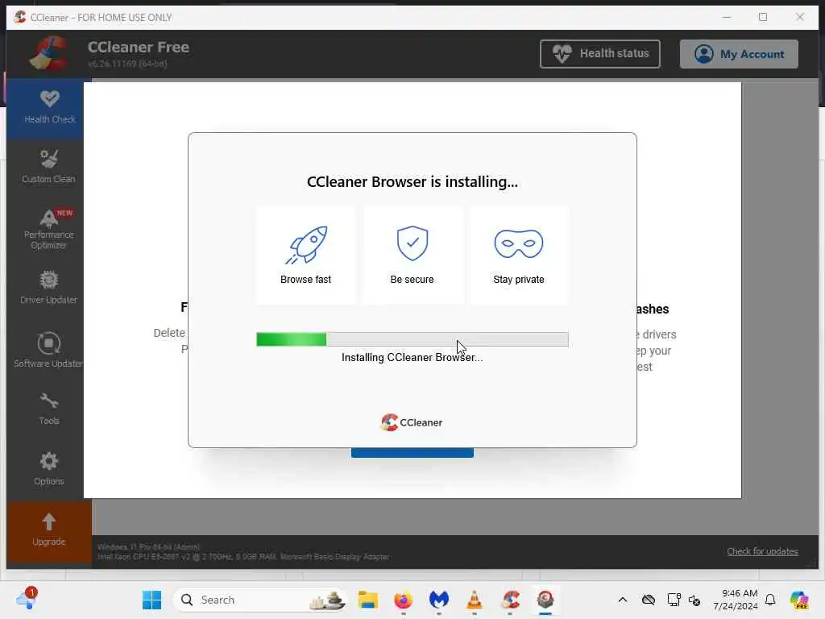The width and height of the screenshot is (825, 619).
Task: Click the Health status button
Action: tap(599, 54)
